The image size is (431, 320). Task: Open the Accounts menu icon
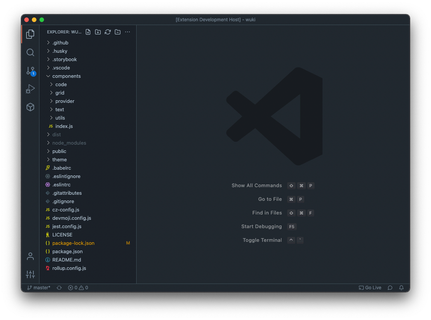[30, 256]
